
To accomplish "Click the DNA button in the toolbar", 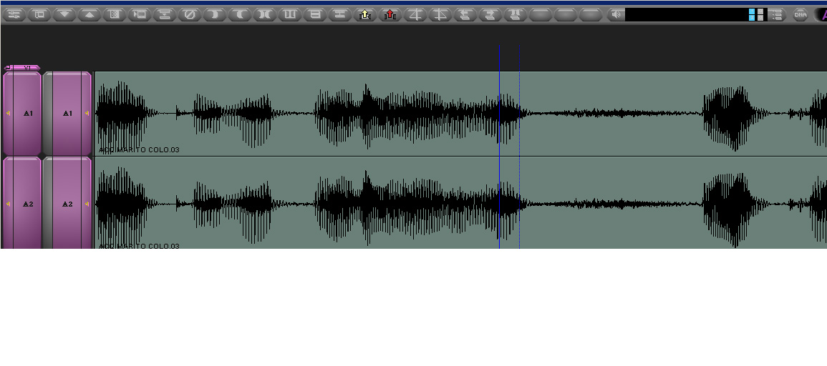I will click(x=801, y=14).
